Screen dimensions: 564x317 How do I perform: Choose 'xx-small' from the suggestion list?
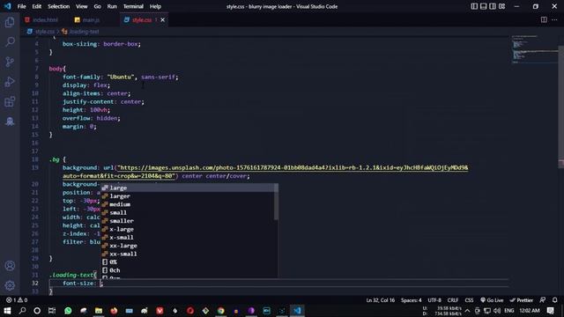tap(189, 254)
